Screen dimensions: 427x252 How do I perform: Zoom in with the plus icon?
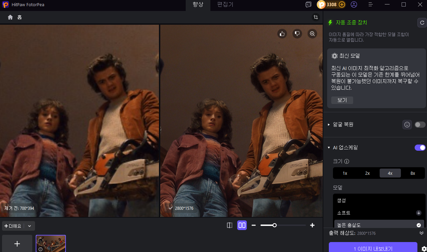click(312, 225)
